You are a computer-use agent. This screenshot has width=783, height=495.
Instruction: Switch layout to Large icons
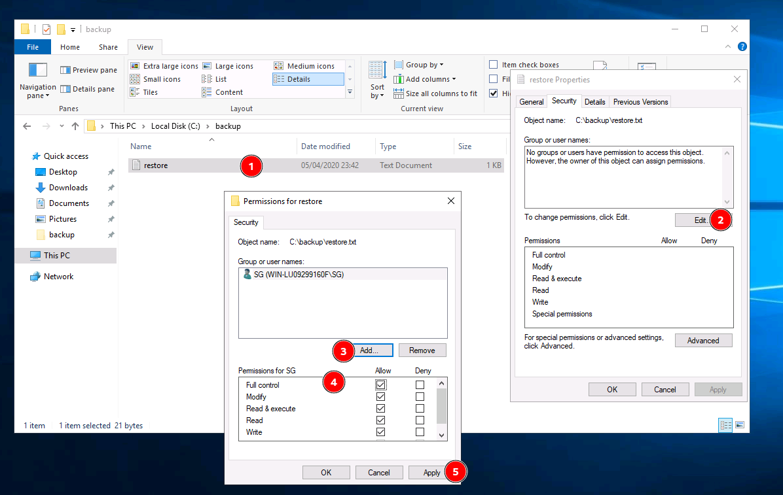(x=228, y=66)
